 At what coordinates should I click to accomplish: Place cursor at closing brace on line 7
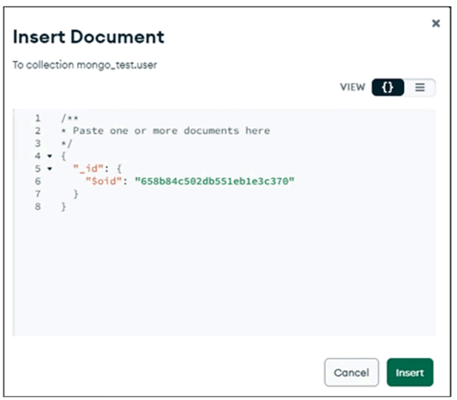click(x=76, y=194)
